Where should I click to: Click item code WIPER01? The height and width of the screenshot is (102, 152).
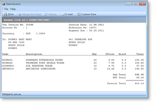[8, 60]
